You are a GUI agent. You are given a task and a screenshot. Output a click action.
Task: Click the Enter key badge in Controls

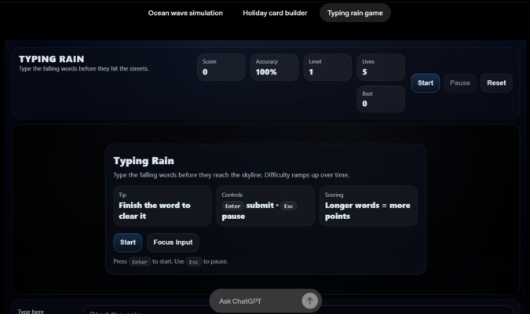(x=232, y=206)
